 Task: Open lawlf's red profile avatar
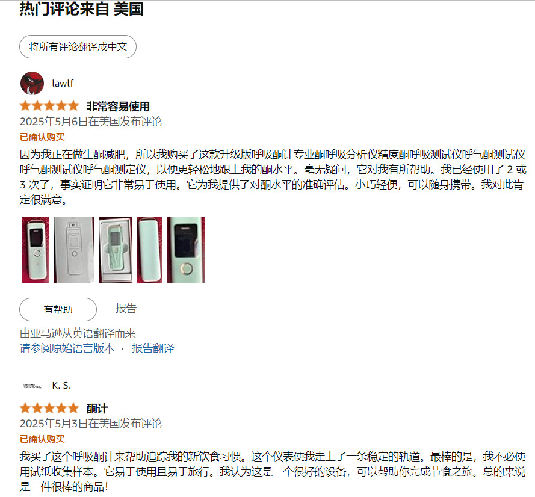pos(32,83)
